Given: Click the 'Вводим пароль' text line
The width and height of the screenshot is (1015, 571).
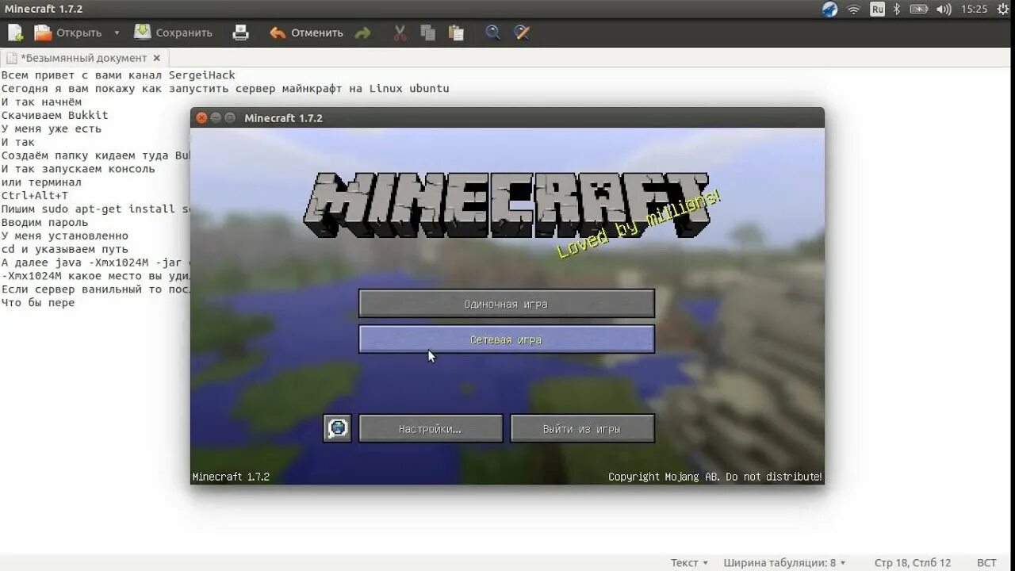Looking at the screenshot, I should pos(44,222).
